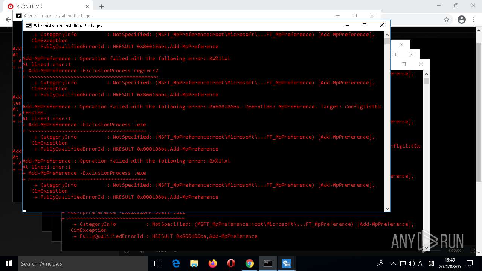This screenshot has height=271, width=482.
Task: Maximize the front Installing Packages window
Action: 365,25
